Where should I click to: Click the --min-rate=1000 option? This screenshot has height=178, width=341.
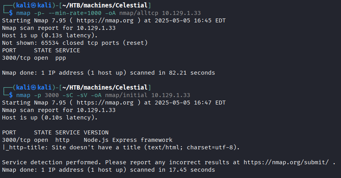coord(75,13)
